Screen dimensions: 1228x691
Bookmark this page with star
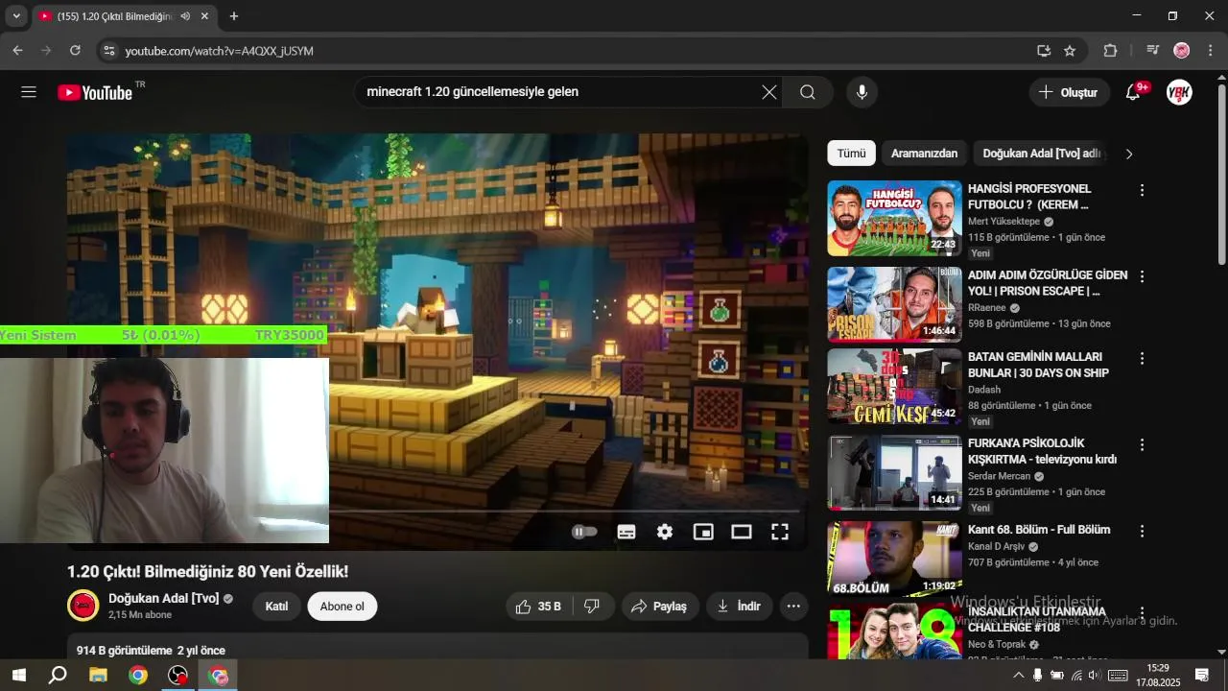click(x=1070, y=51)
